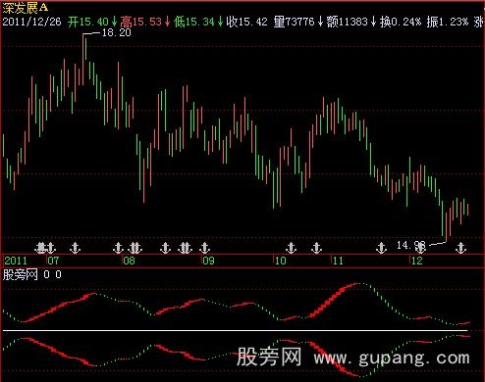Click the last info marker after the 12 label
Viewport: 485px width, 382px height.
(460, 248)
